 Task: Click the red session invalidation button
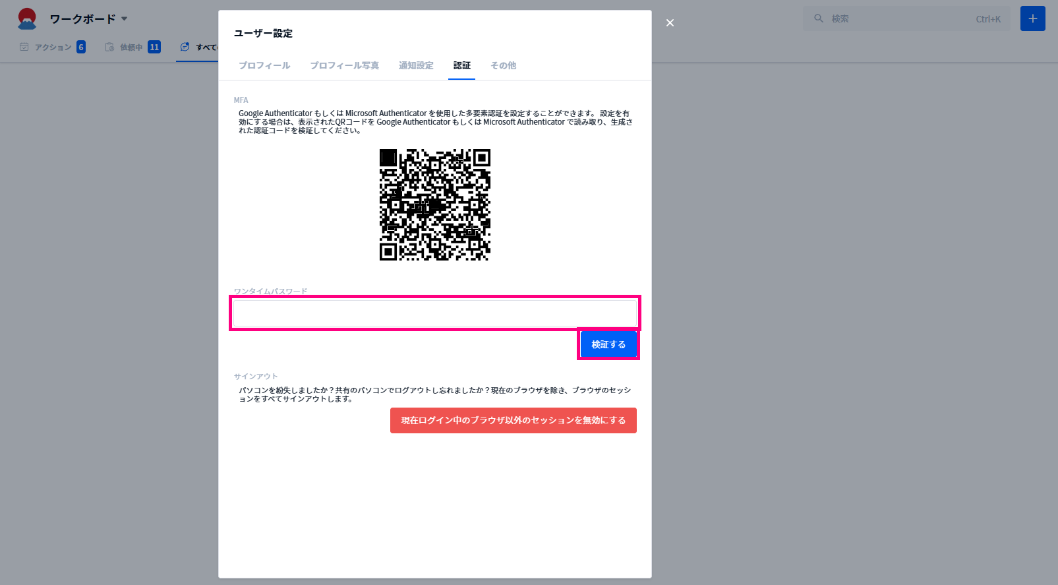click(513, 420)
